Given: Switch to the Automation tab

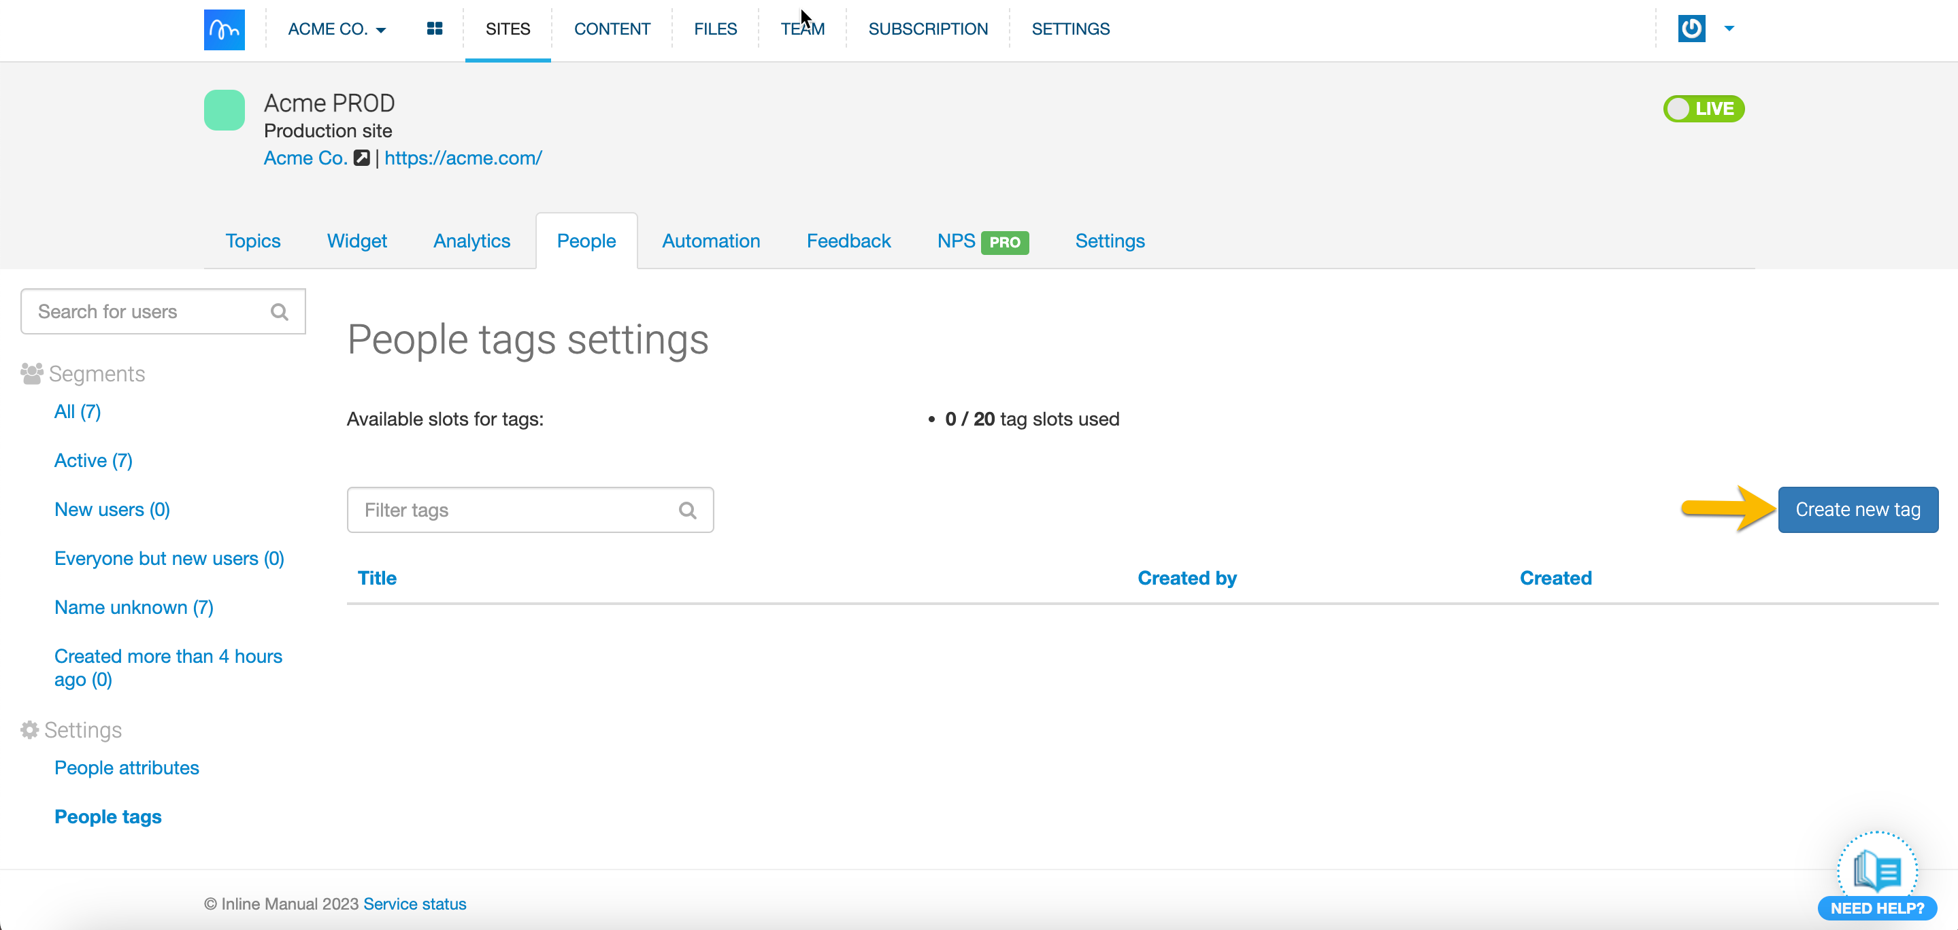Looking at the screenshot, I should (x=711, y=241).
